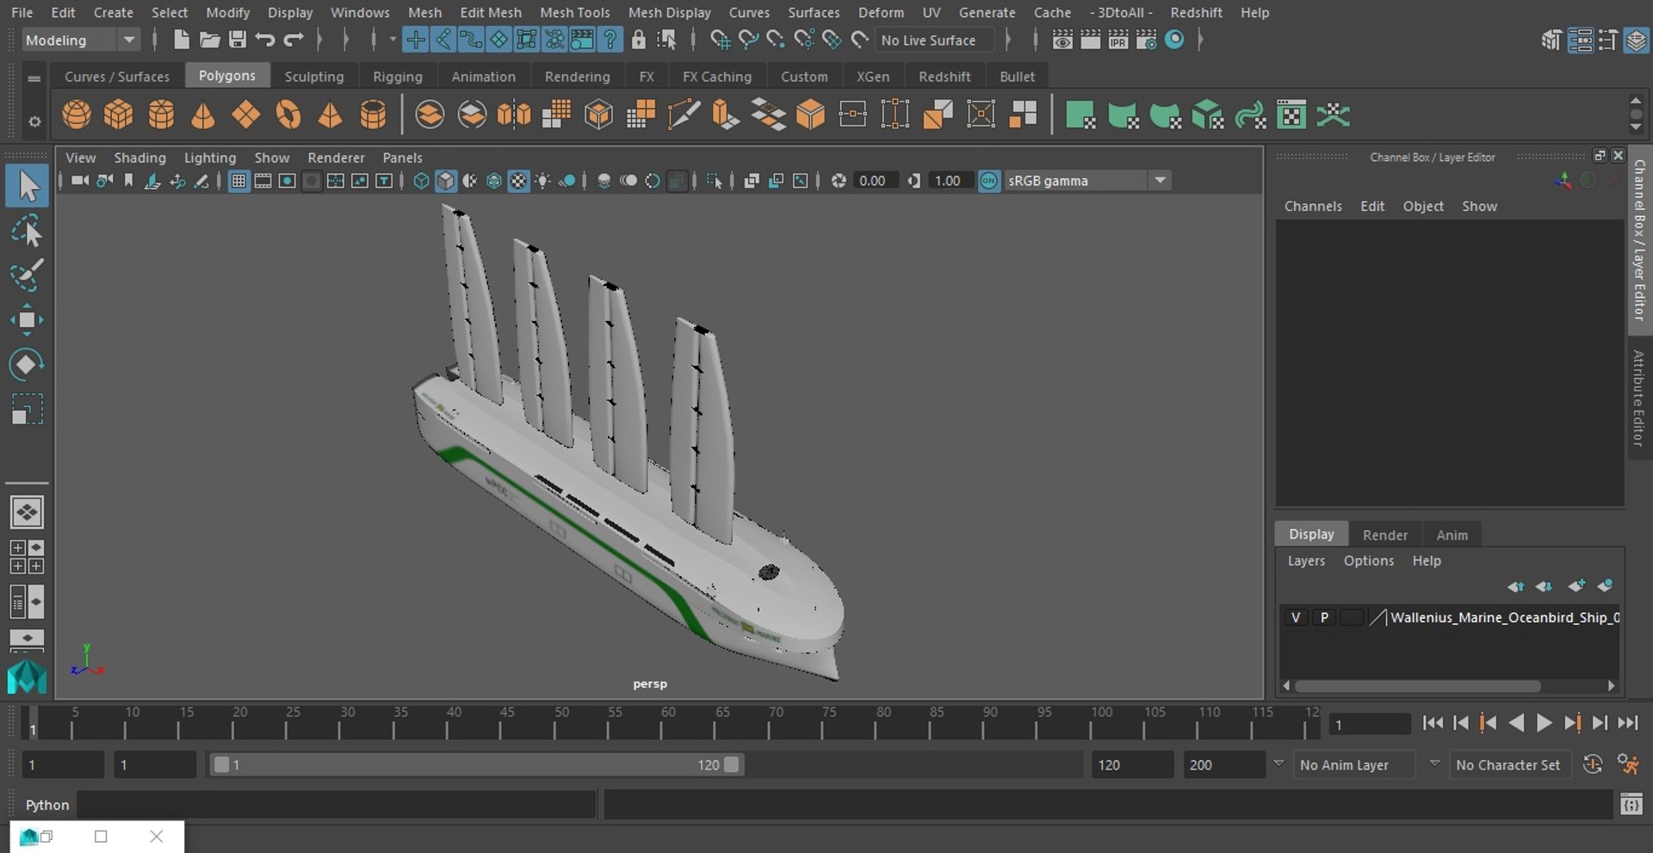Toggle layer visibility V box
Image resolution: width=1653 pixels, height=853 pixels.
coord(1295,617)
